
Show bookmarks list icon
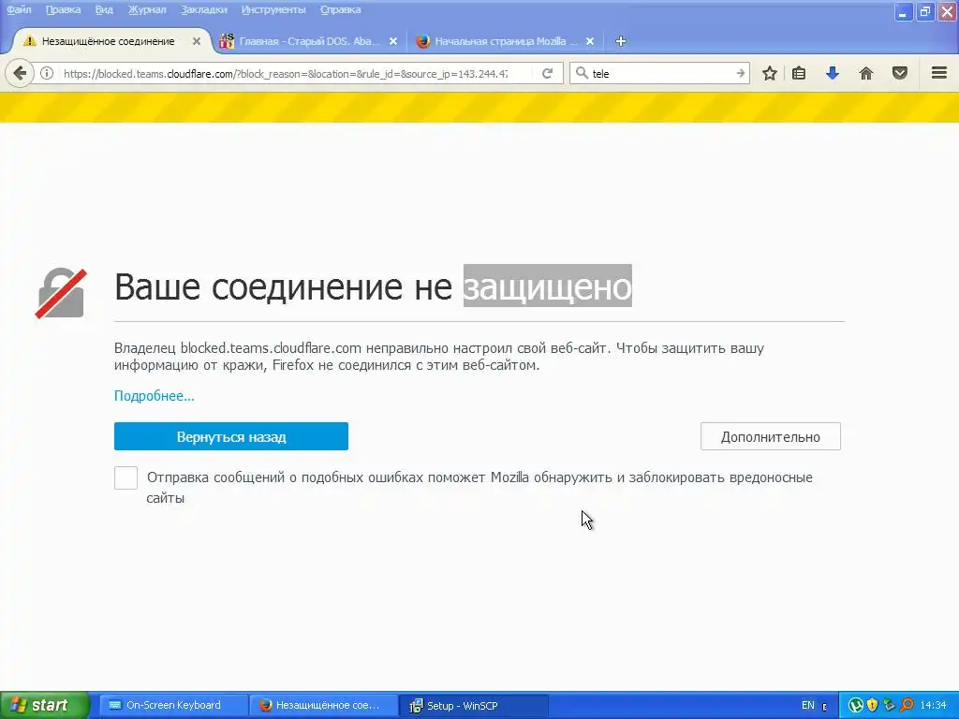pos(799,73)
